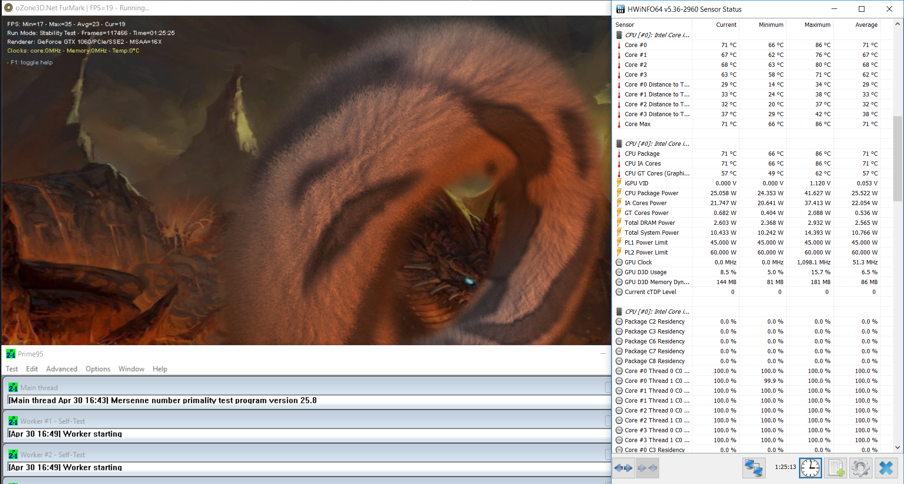Select the Package C6 Residency row
This screenshot has height=484, width=904.
(x=747, y=341)
